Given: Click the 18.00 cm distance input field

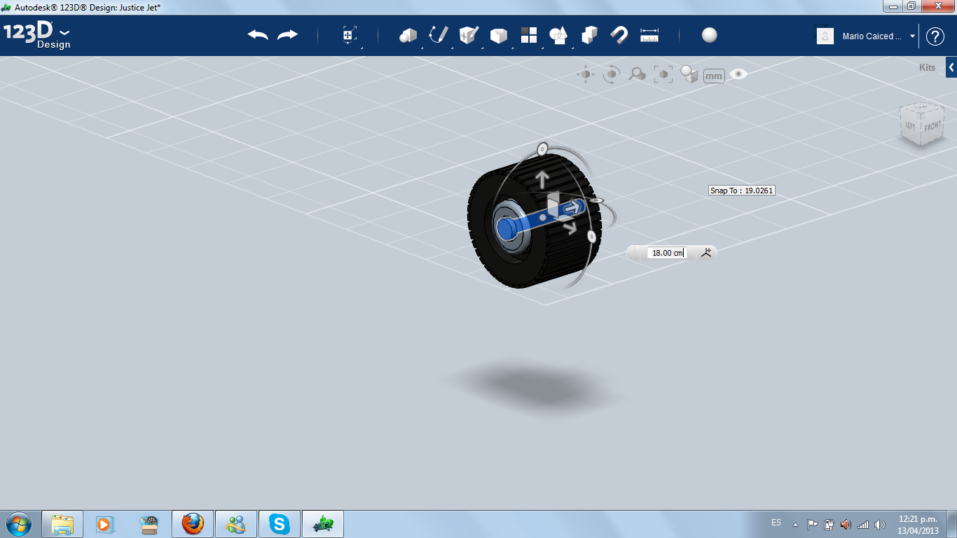Looking at the screenshot, I should [668, 253].
